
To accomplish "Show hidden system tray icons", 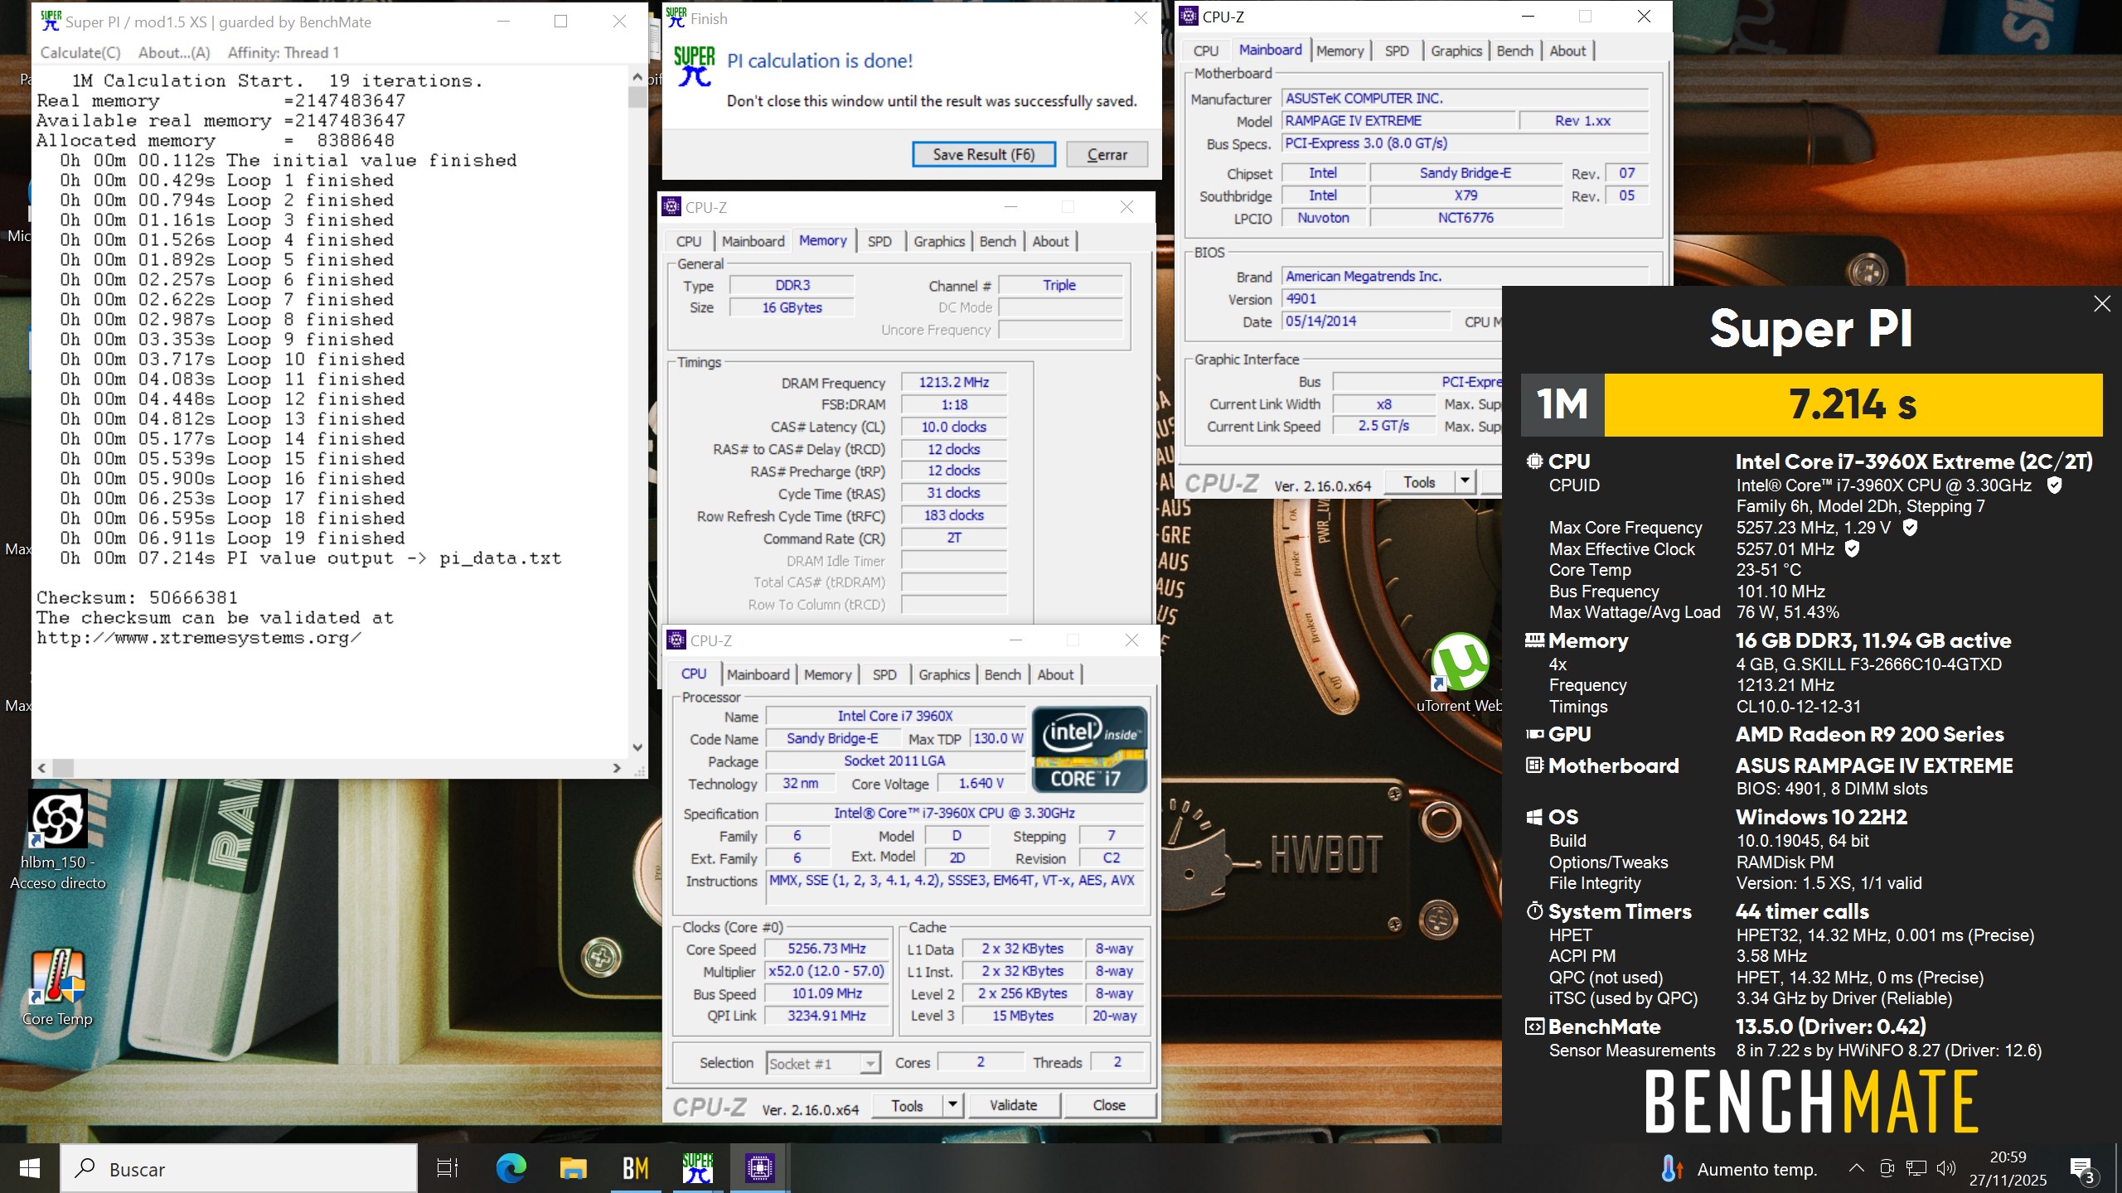I will pos(1856,1168).
